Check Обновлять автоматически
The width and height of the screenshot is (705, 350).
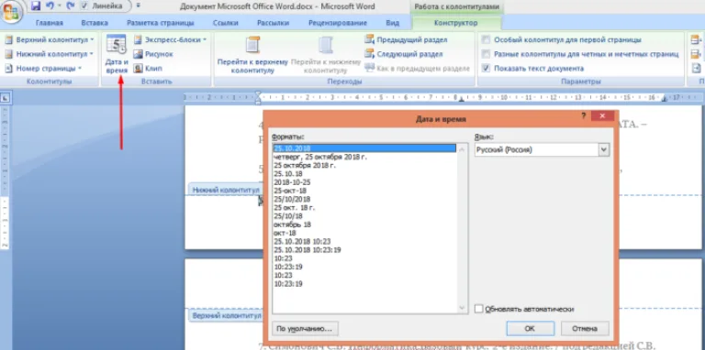(x=479, y=309)
